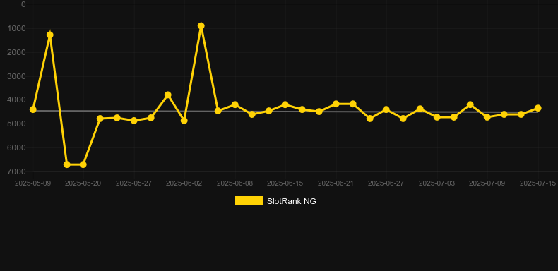Viewport: 558px width, 271px height.
Task: Select the data point at 2025-06-27
Action: tap(386, 109)
